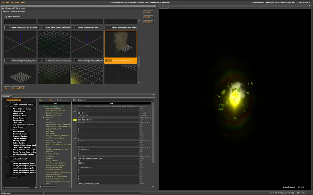Click the material picker icon next to smoke1.vmt
This screenshot has height=195, width=313.
pyautogui.click(x=74, y=158)
